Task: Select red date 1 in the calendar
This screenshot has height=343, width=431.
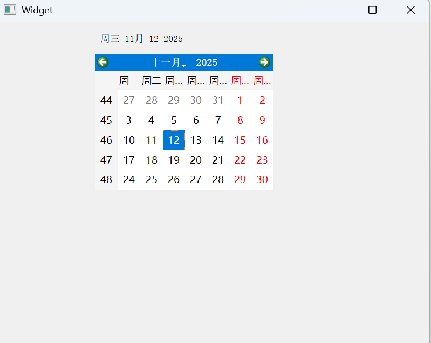Action: coord(240,101)
